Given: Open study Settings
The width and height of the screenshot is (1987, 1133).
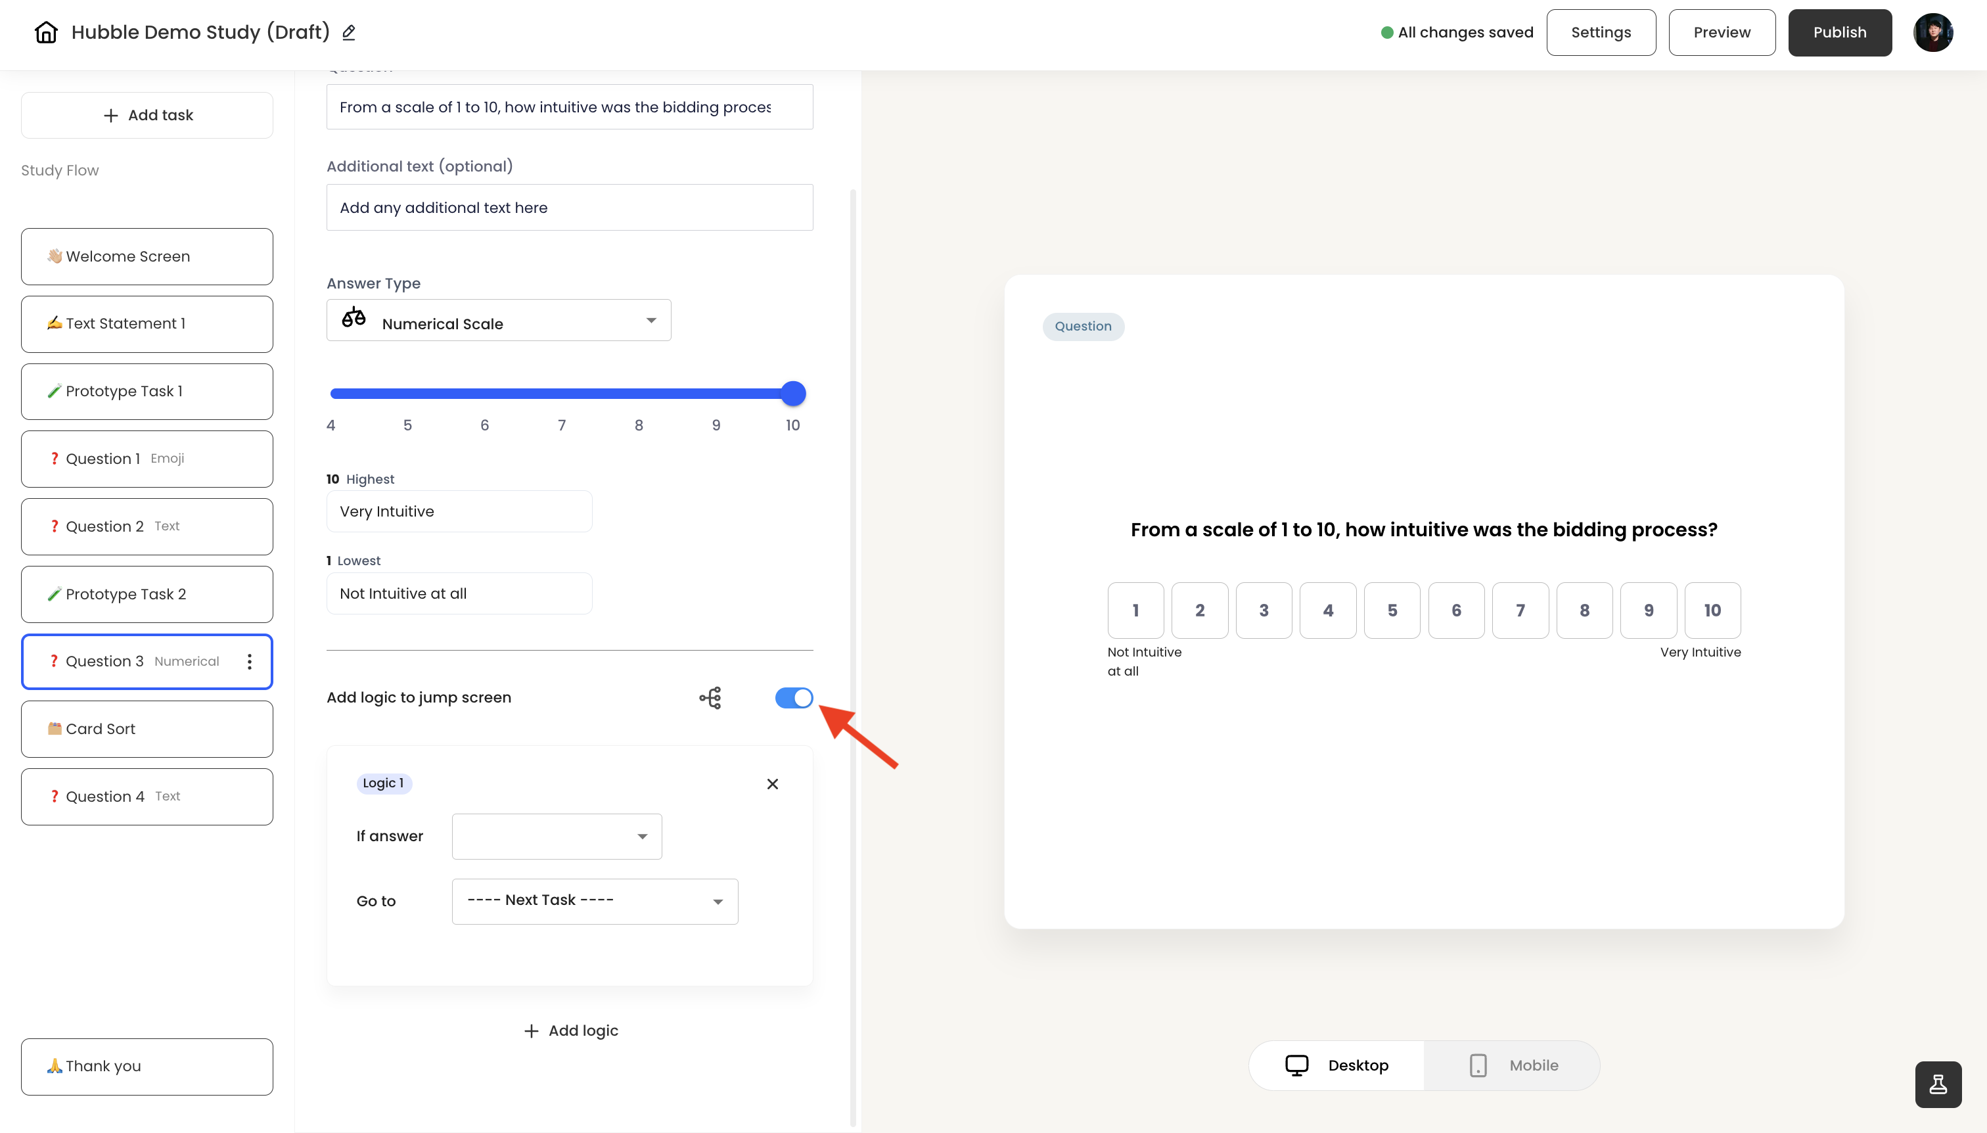Looking at the screenshot, I should click(1601, 33).
